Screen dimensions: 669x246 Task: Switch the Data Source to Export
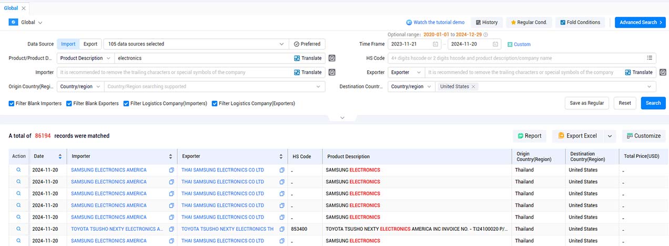pyautogui.click(x=90, y=44)
